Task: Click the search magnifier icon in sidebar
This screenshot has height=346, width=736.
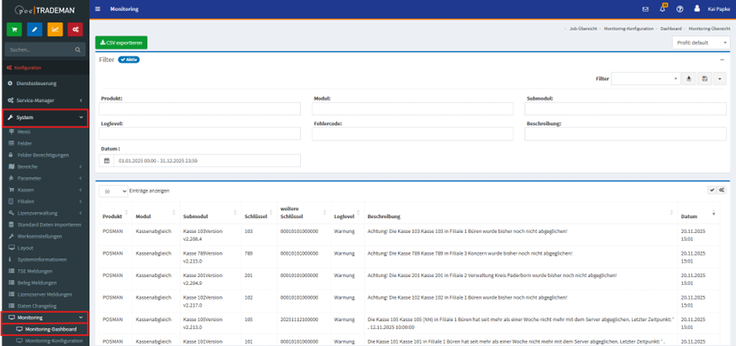Action: [x=78, y=49]
